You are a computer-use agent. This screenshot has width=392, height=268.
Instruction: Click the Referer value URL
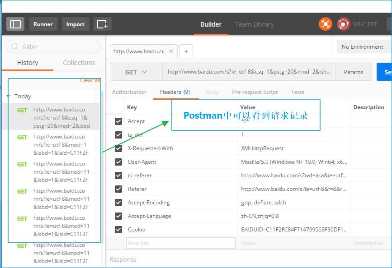click(x=294, y=189)
